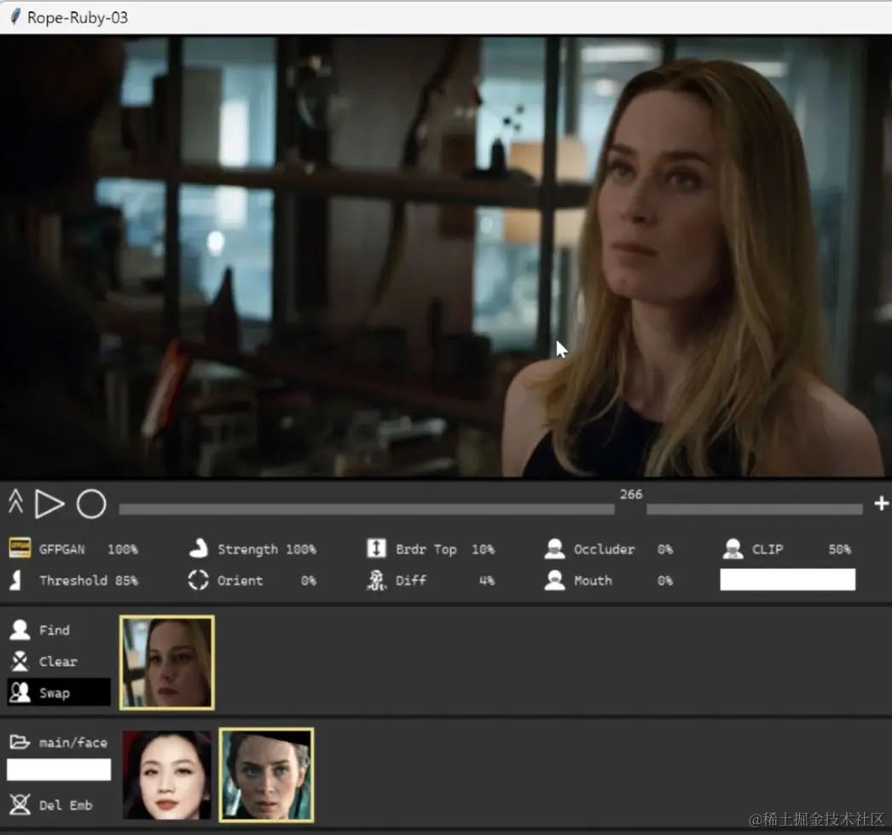This screenshot has width=892, height=835.
Task: Toggle the Orient icon
Action: coord(198,580)
